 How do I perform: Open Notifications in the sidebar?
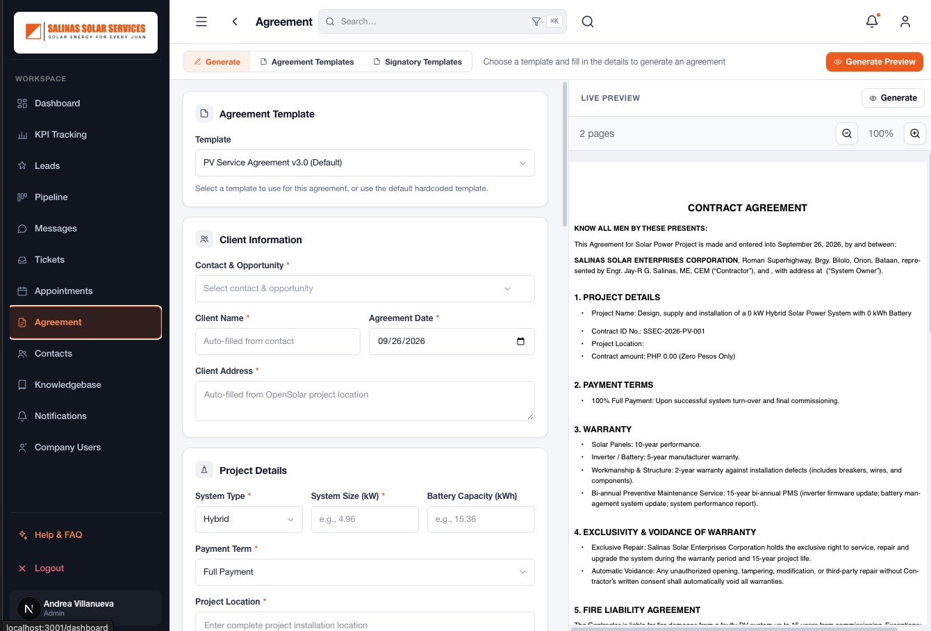(85, 416)
